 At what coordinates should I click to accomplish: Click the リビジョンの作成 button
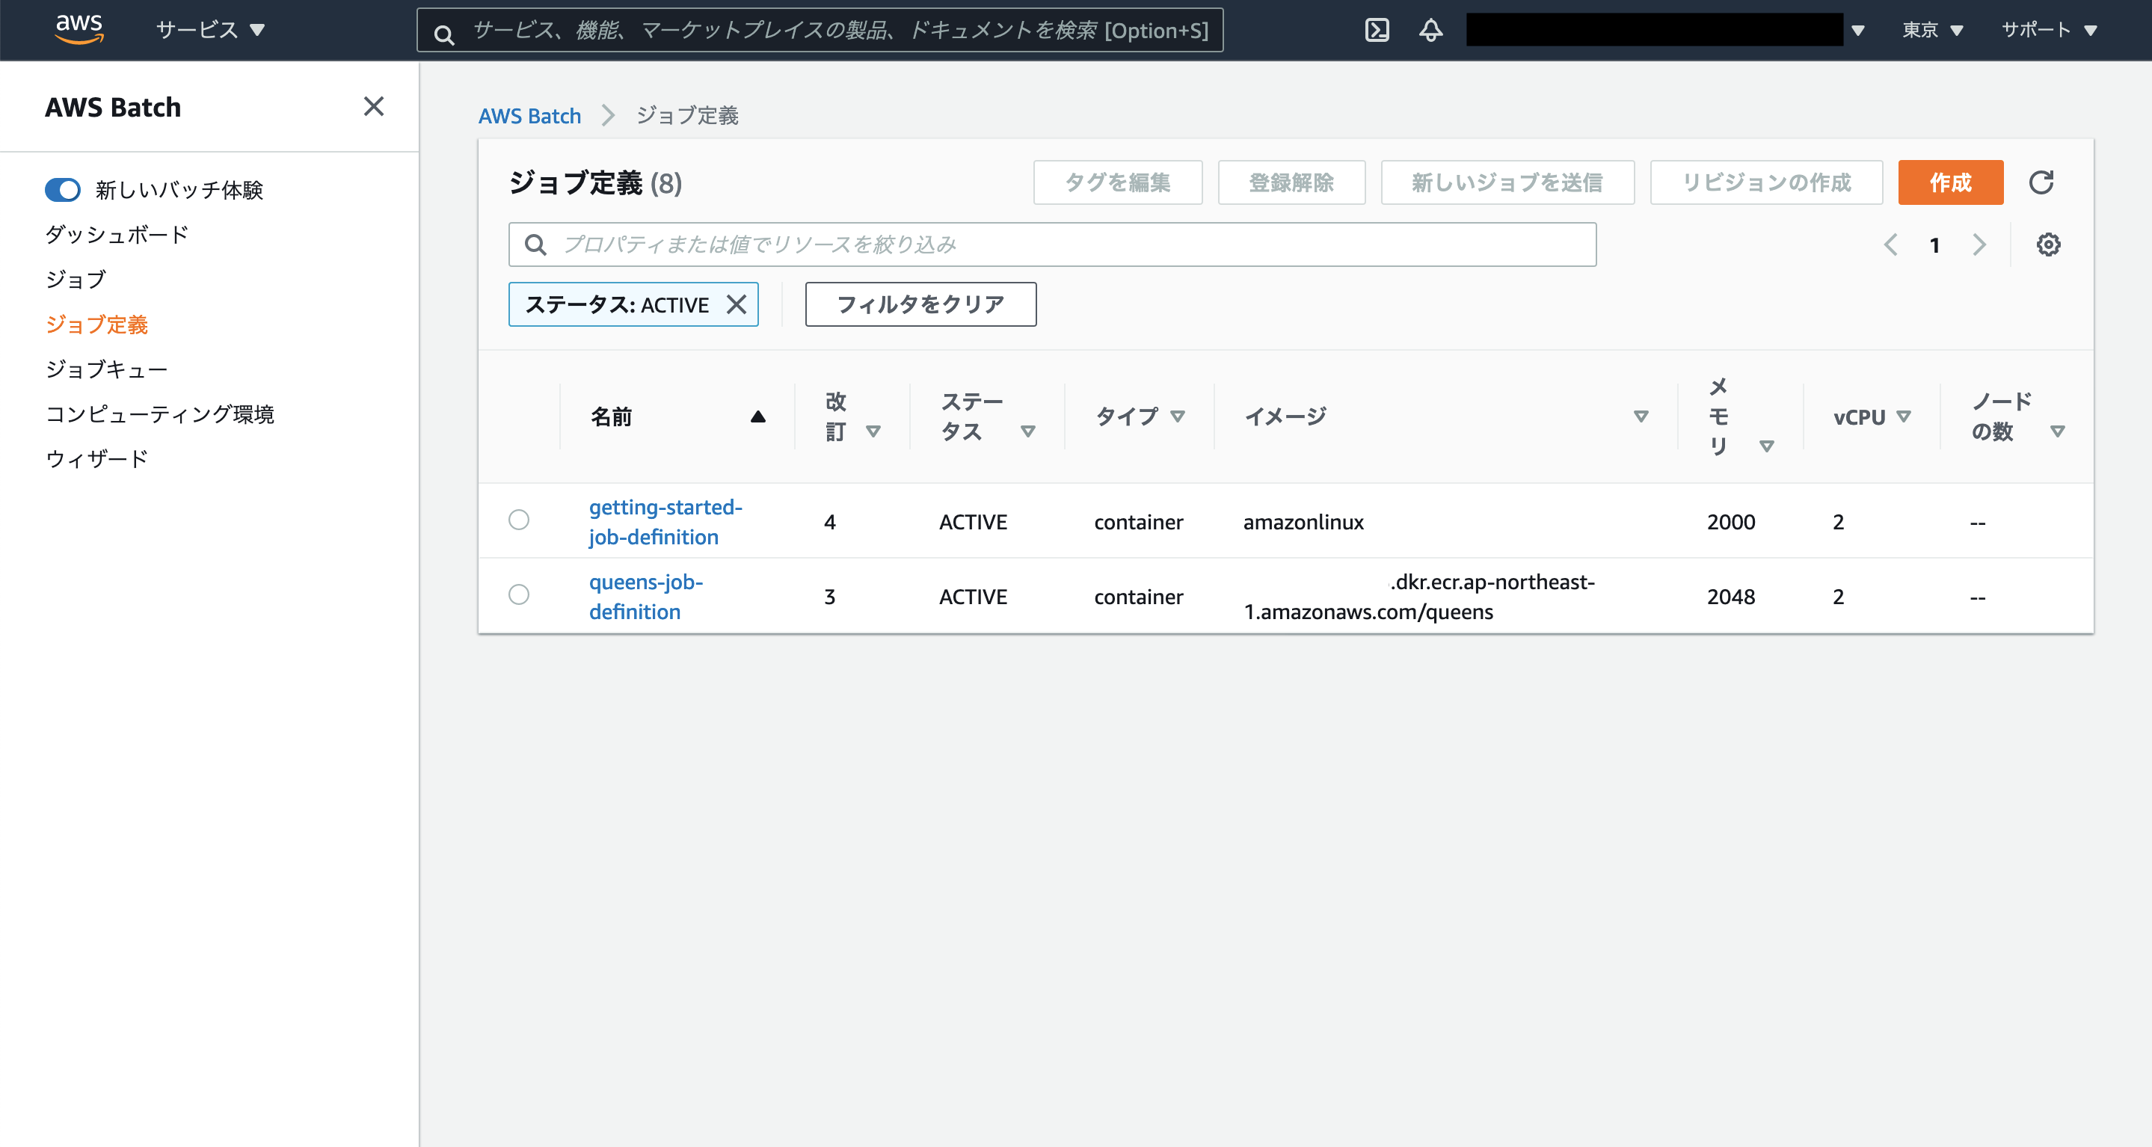tap(1766, 182)
